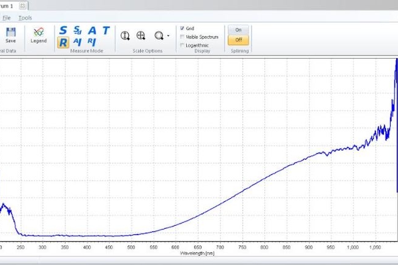The image size is (398, 265).
Task: Select the A absorbance measure mode
Action: coord(92,30)
